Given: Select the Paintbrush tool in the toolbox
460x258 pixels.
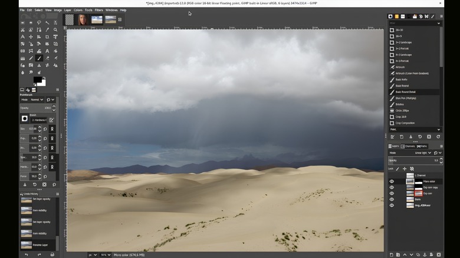Looking at the screenshot, I should [39, 58].
